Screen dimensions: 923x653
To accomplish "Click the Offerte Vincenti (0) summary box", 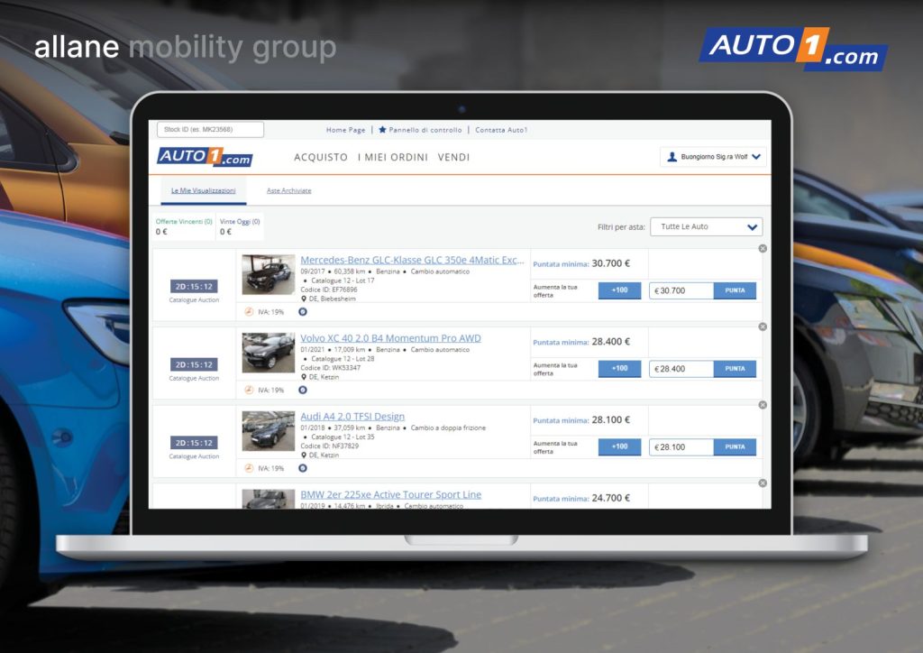I will pos(184,226).
